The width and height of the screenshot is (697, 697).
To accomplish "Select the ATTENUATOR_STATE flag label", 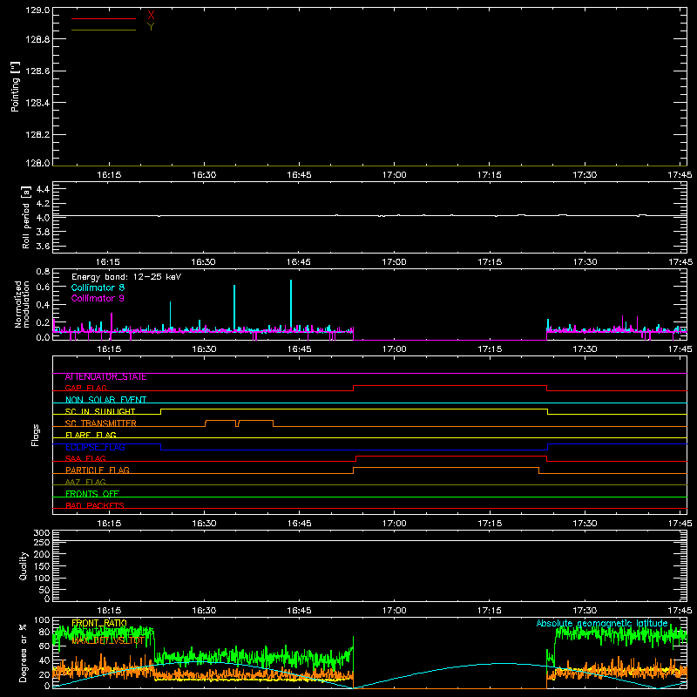I will pos(105,377).
